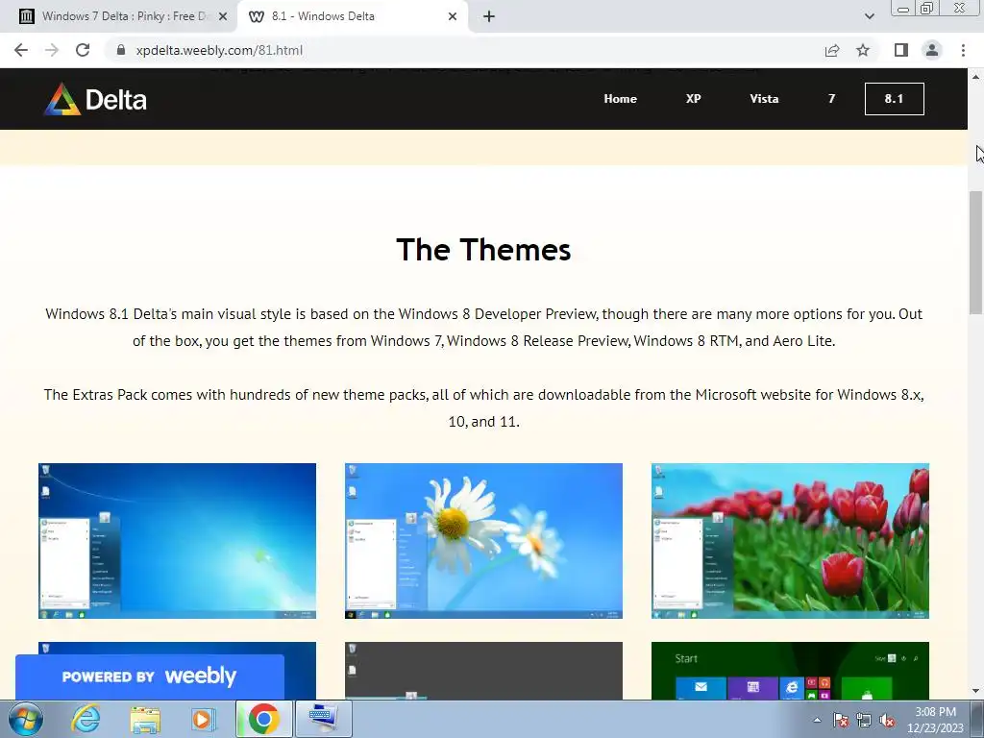Open the browser side panel
984x738 pixels.
tap(901, 50)
